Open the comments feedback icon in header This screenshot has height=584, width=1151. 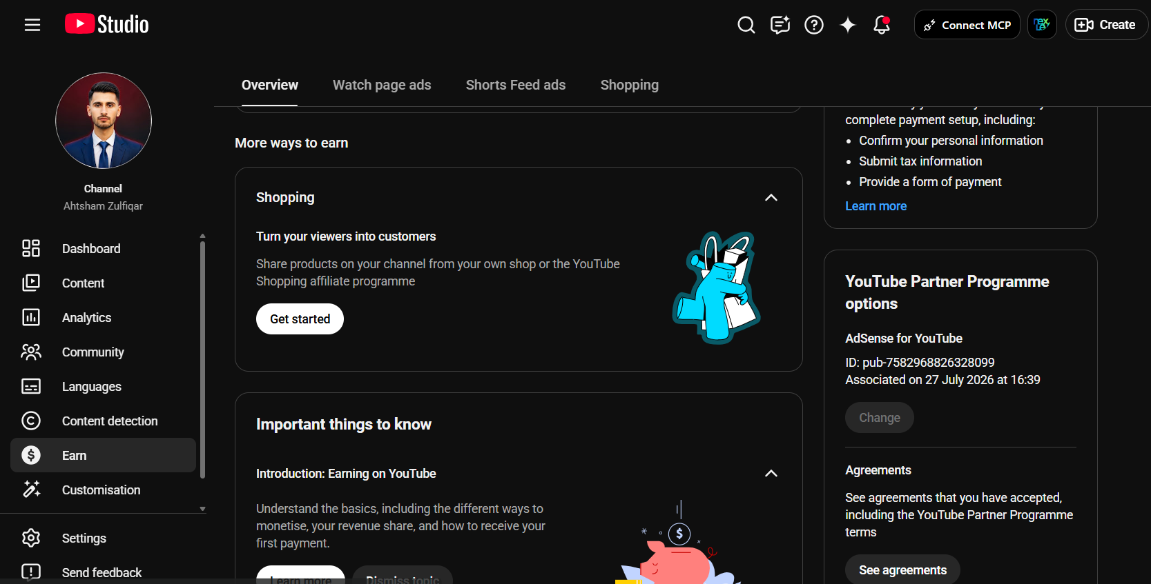tap(780, 26)
